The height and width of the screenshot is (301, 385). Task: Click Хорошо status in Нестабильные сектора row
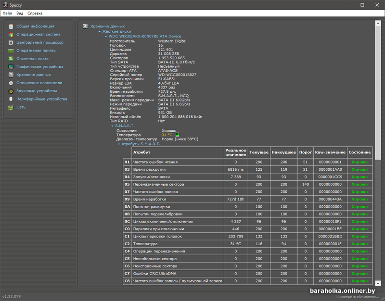[x=359, y=259]
